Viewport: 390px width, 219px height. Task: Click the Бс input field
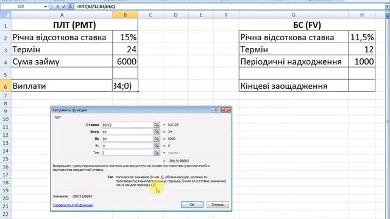127,146
